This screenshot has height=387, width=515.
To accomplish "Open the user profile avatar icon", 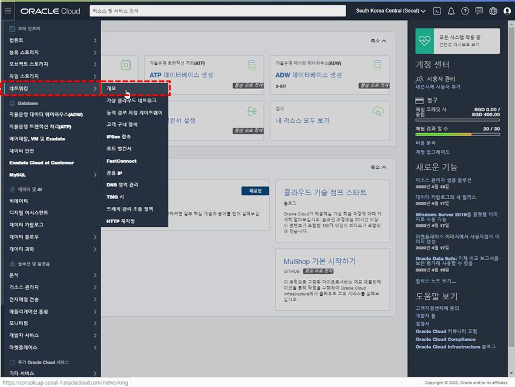I will [x=507, y=11].
